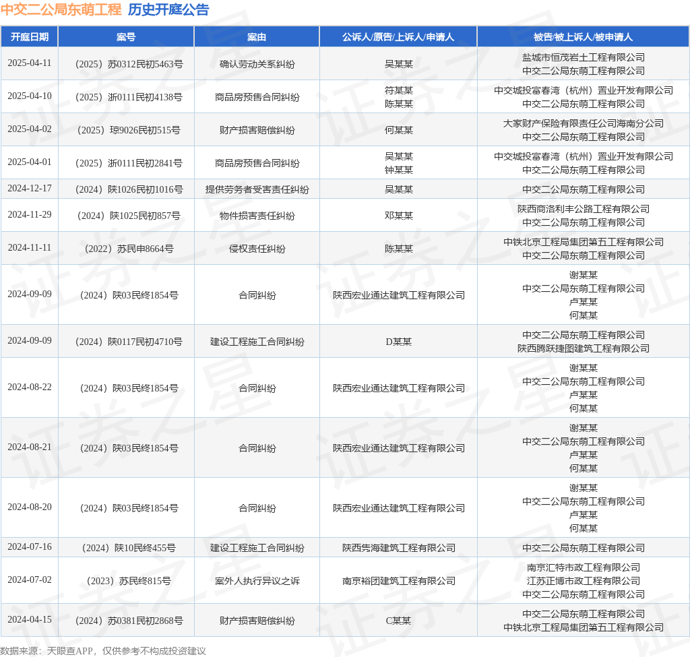Screen dimensions: 690x657
Task: Click defendant 陕西商洛利丰公路工程有限公司
Action: [584, 209]
